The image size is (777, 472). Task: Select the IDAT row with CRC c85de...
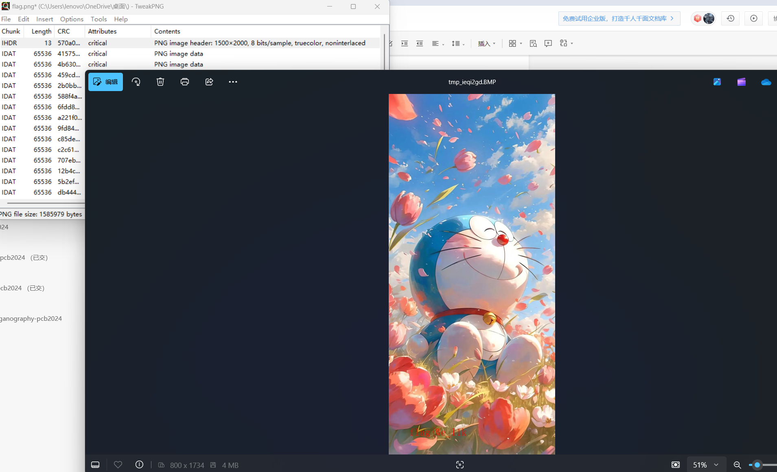[x=42, y=139]
